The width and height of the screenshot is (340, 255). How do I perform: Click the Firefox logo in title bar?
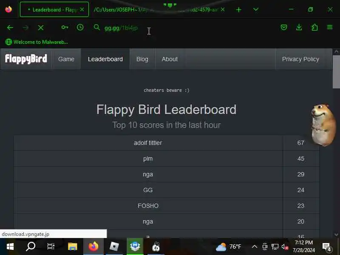(8, 9)
